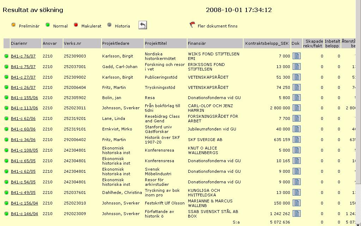361x226 pixels.
Task: Click the Diarienr column header
Action: [x=26, y=43]
